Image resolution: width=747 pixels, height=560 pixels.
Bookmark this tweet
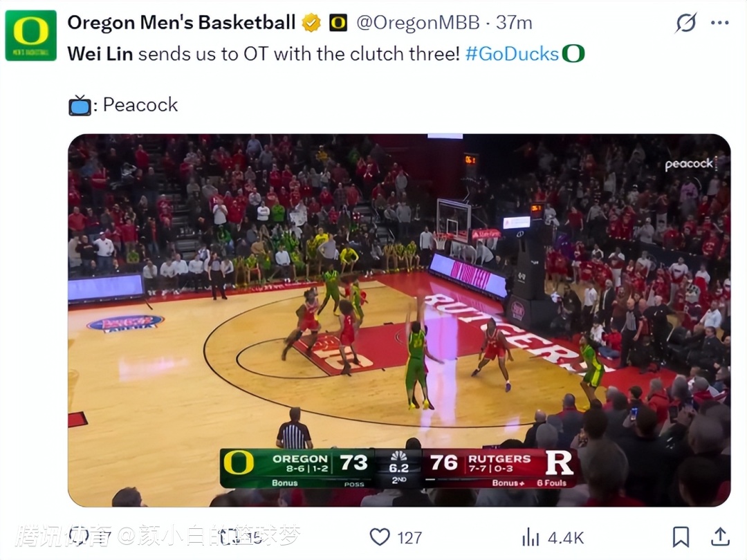pyautogui.click(x=681, y=537)
